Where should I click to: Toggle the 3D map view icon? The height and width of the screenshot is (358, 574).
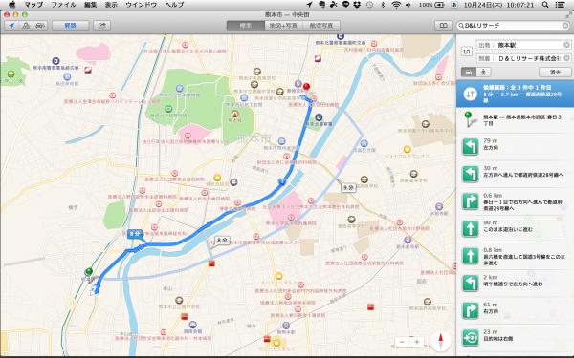coord(26,26)
